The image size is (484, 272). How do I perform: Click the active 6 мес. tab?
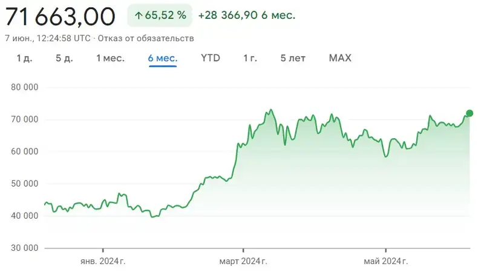pyautogui.click(x=163, y=58)
